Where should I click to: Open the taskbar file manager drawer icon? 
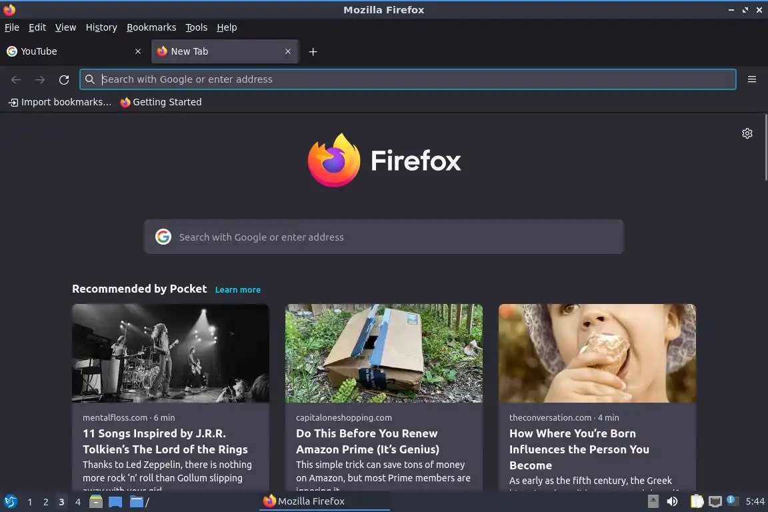pyautogui.click(x=96, y=501)
